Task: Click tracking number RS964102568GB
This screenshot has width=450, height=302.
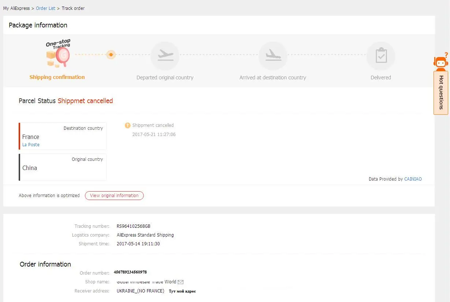Action: [134, 226]
